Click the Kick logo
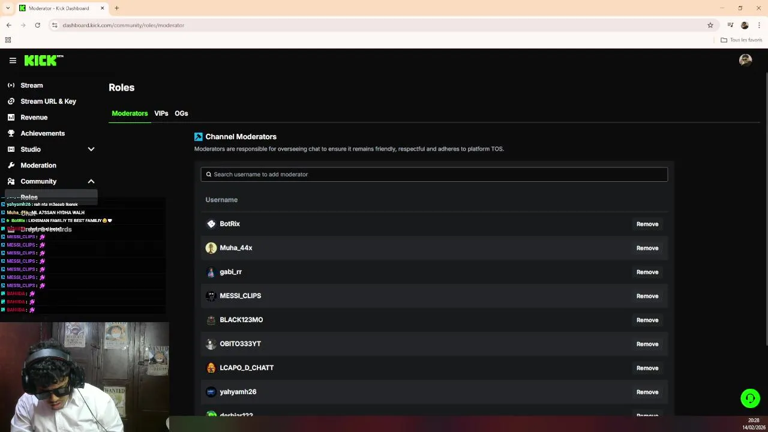 coord(43,60)
